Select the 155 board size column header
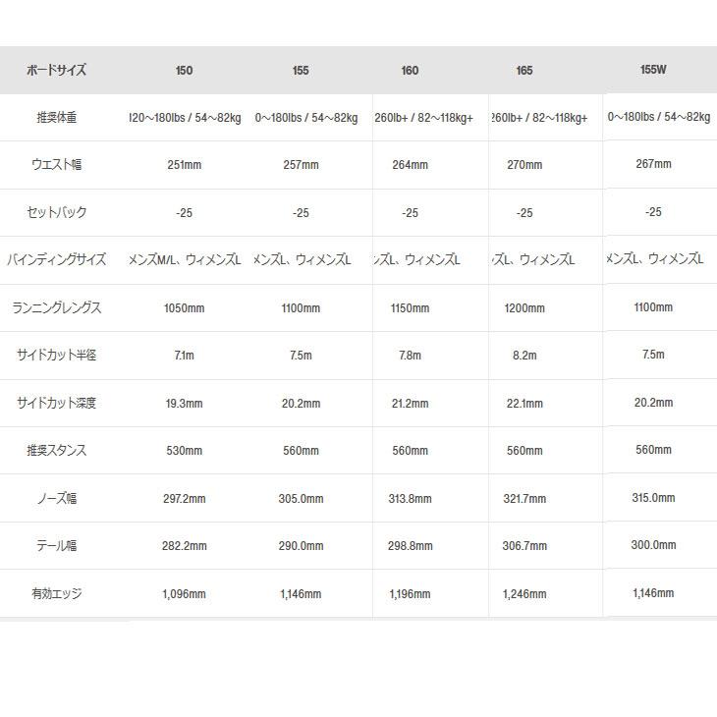Screen dimensions: 717x717 coord(301,71)
